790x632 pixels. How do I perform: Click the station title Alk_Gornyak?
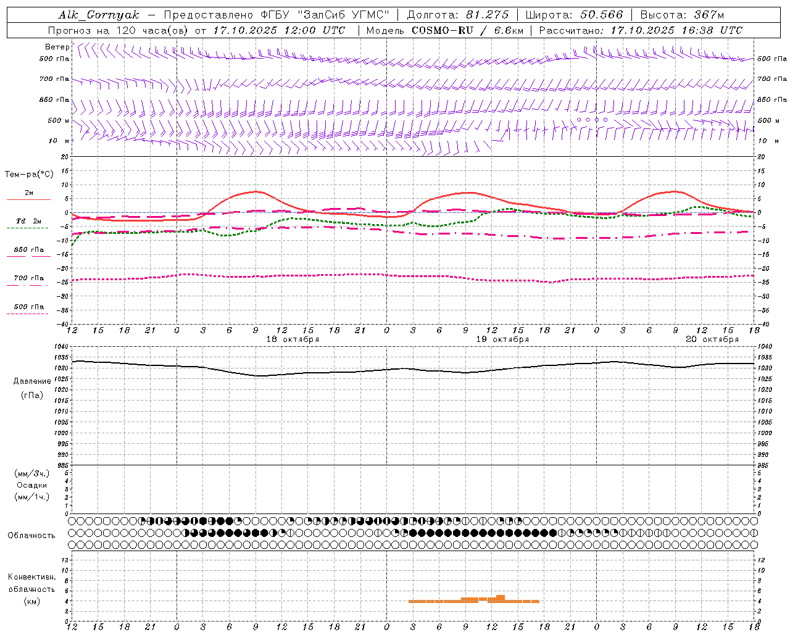coord(99,15)
